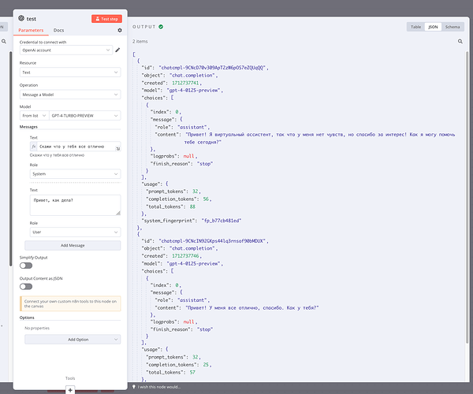473x394 pixels.
Task: Open node settings gear icon
Action: click(120, 30)
